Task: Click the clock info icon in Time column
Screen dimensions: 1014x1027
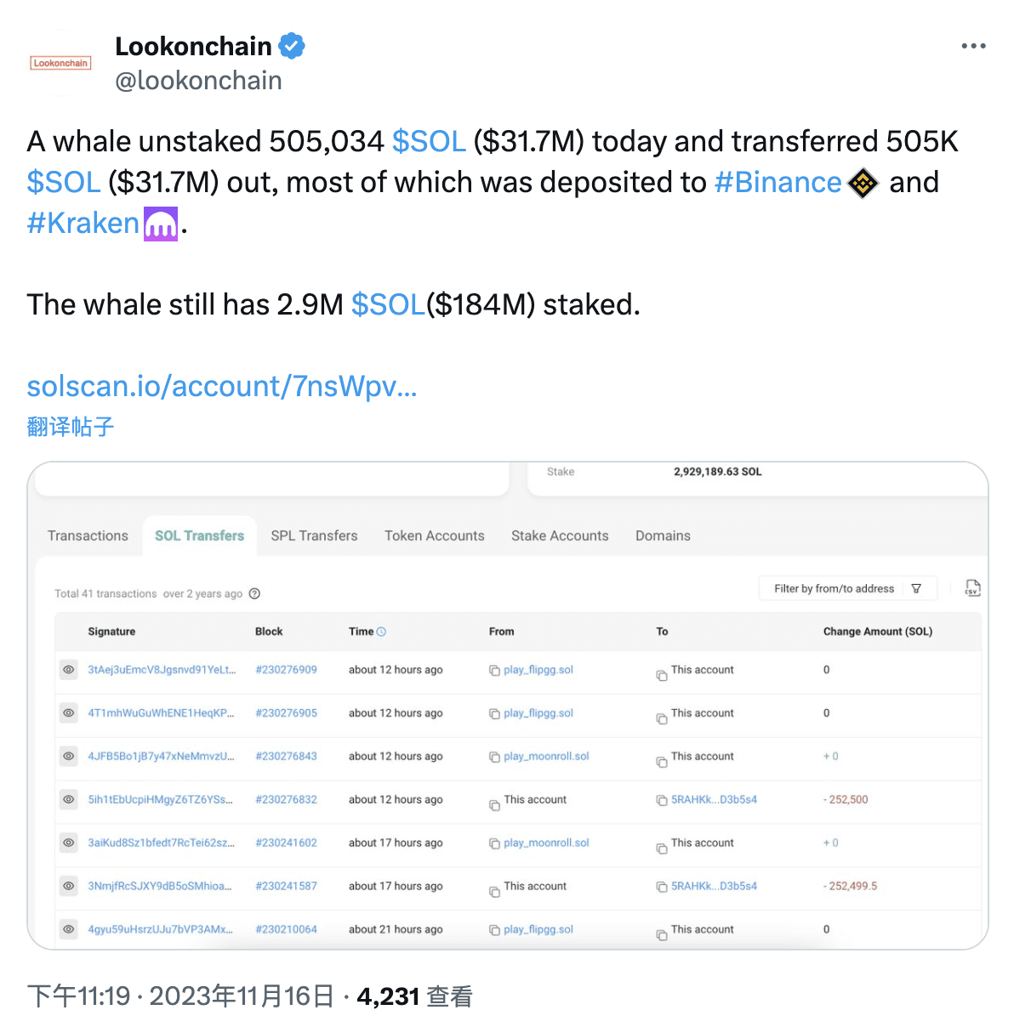Action: tap(380, 632)
